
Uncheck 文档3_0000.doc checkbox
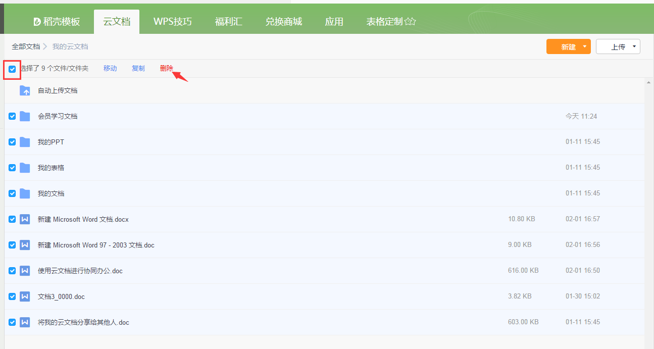pyautogui.click(x=12, y=296)
